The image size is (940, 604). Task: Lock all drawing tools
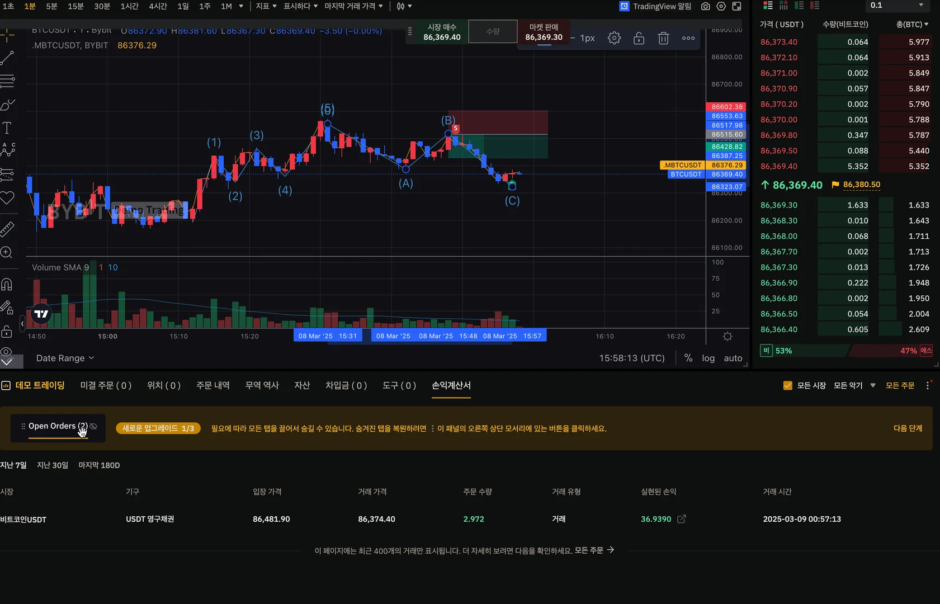pos(7,331)
